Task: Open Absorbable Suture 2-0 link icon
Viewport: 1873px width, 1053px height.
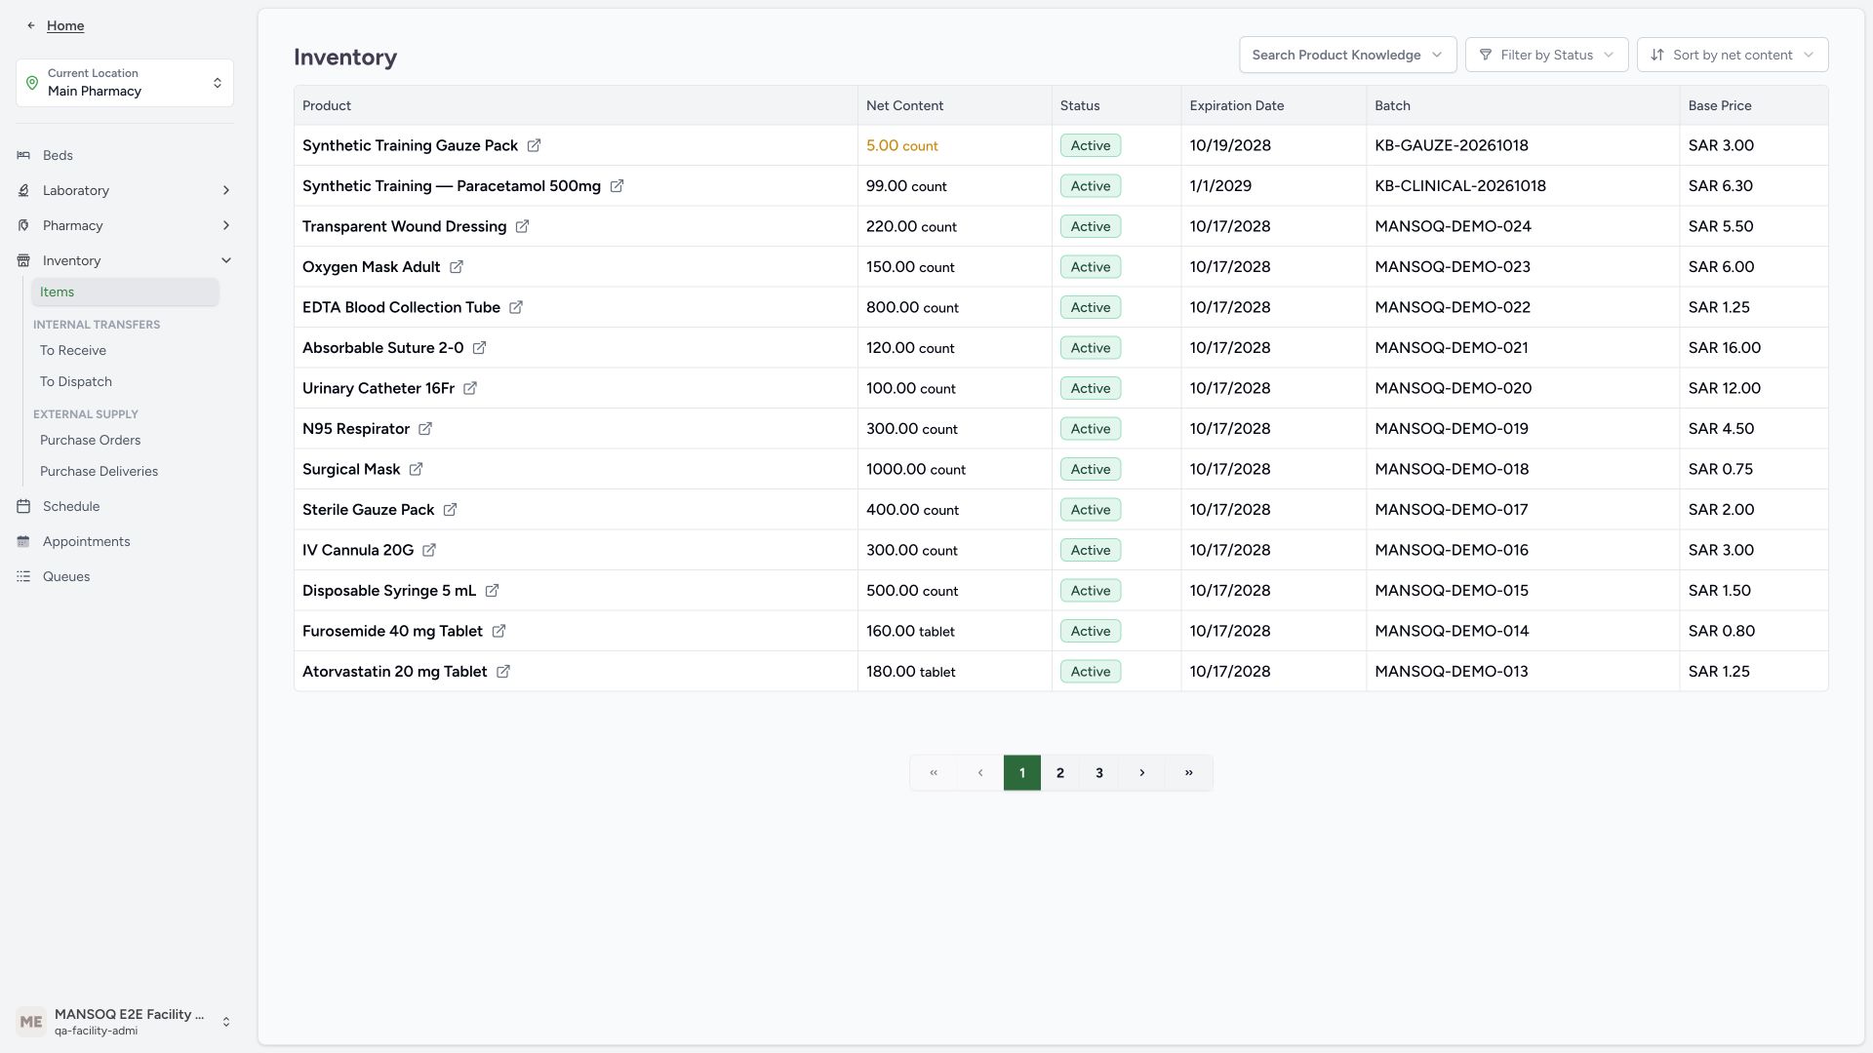Action: tap(479, 348)
